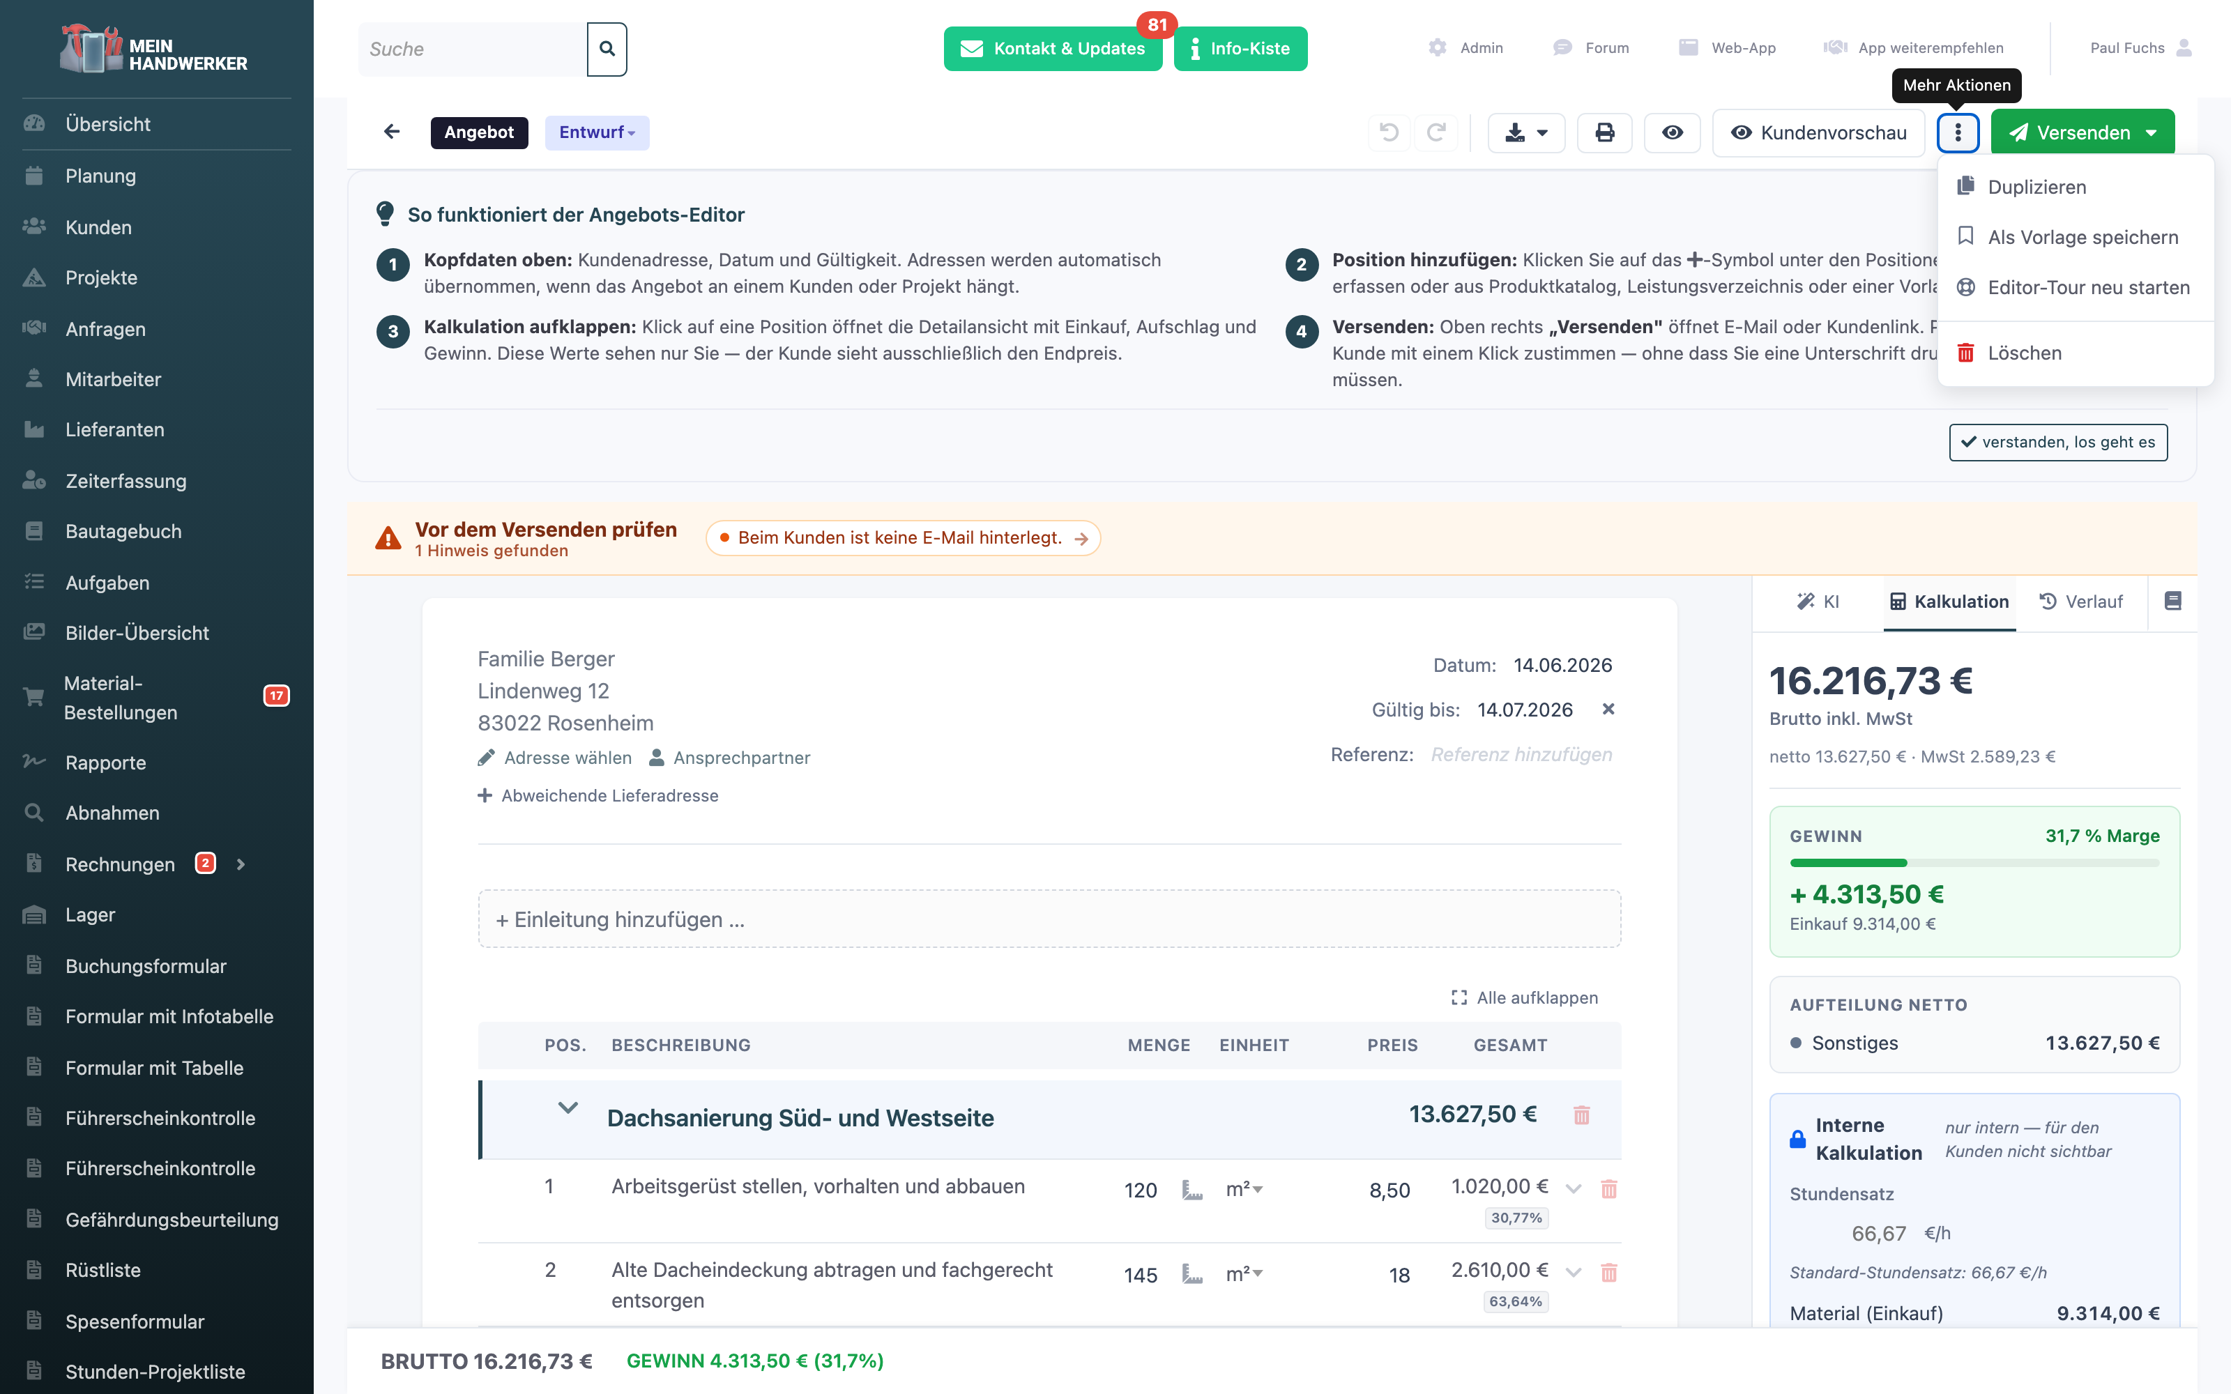Clear the Gültig bis date with X

coord(1608,709)
